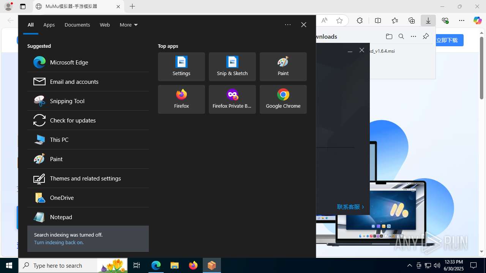Open Windows Start menu
The image size is (486, 273).
pyautogui.click(x=9, y=265)
